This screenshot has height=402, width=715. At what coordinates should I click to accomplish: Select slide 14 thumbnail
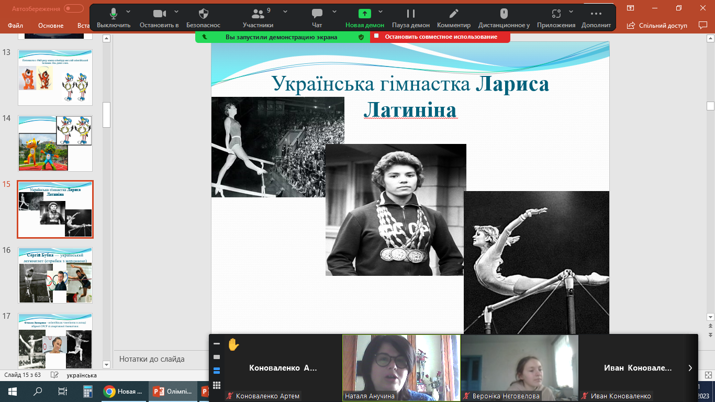[55, 143]
